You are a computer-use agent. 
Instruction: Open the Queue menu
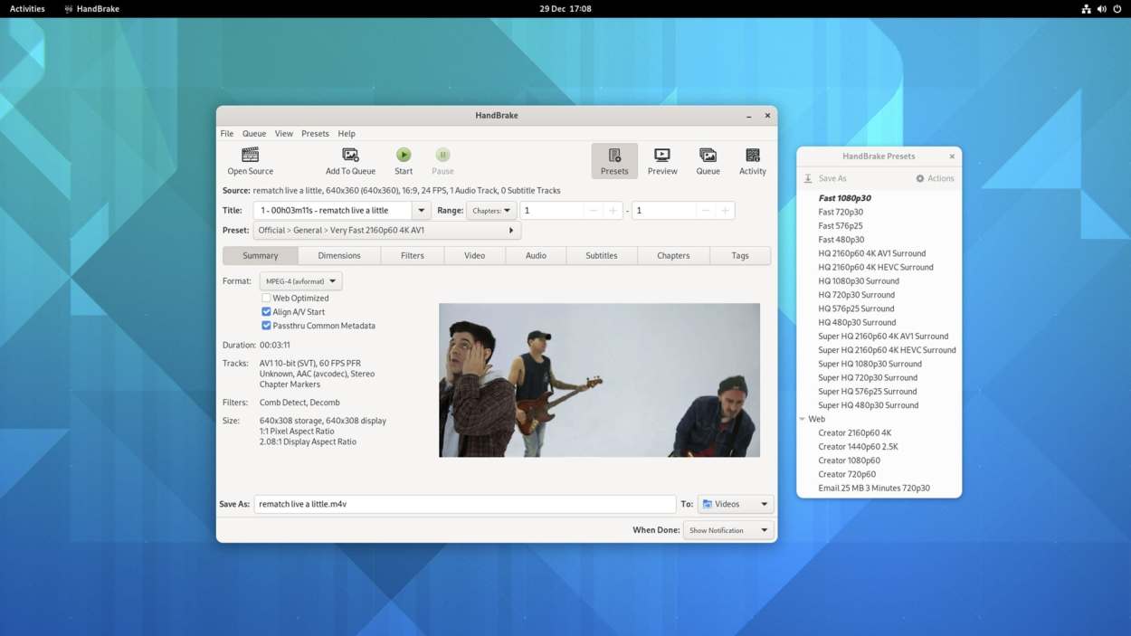[254, 134]
